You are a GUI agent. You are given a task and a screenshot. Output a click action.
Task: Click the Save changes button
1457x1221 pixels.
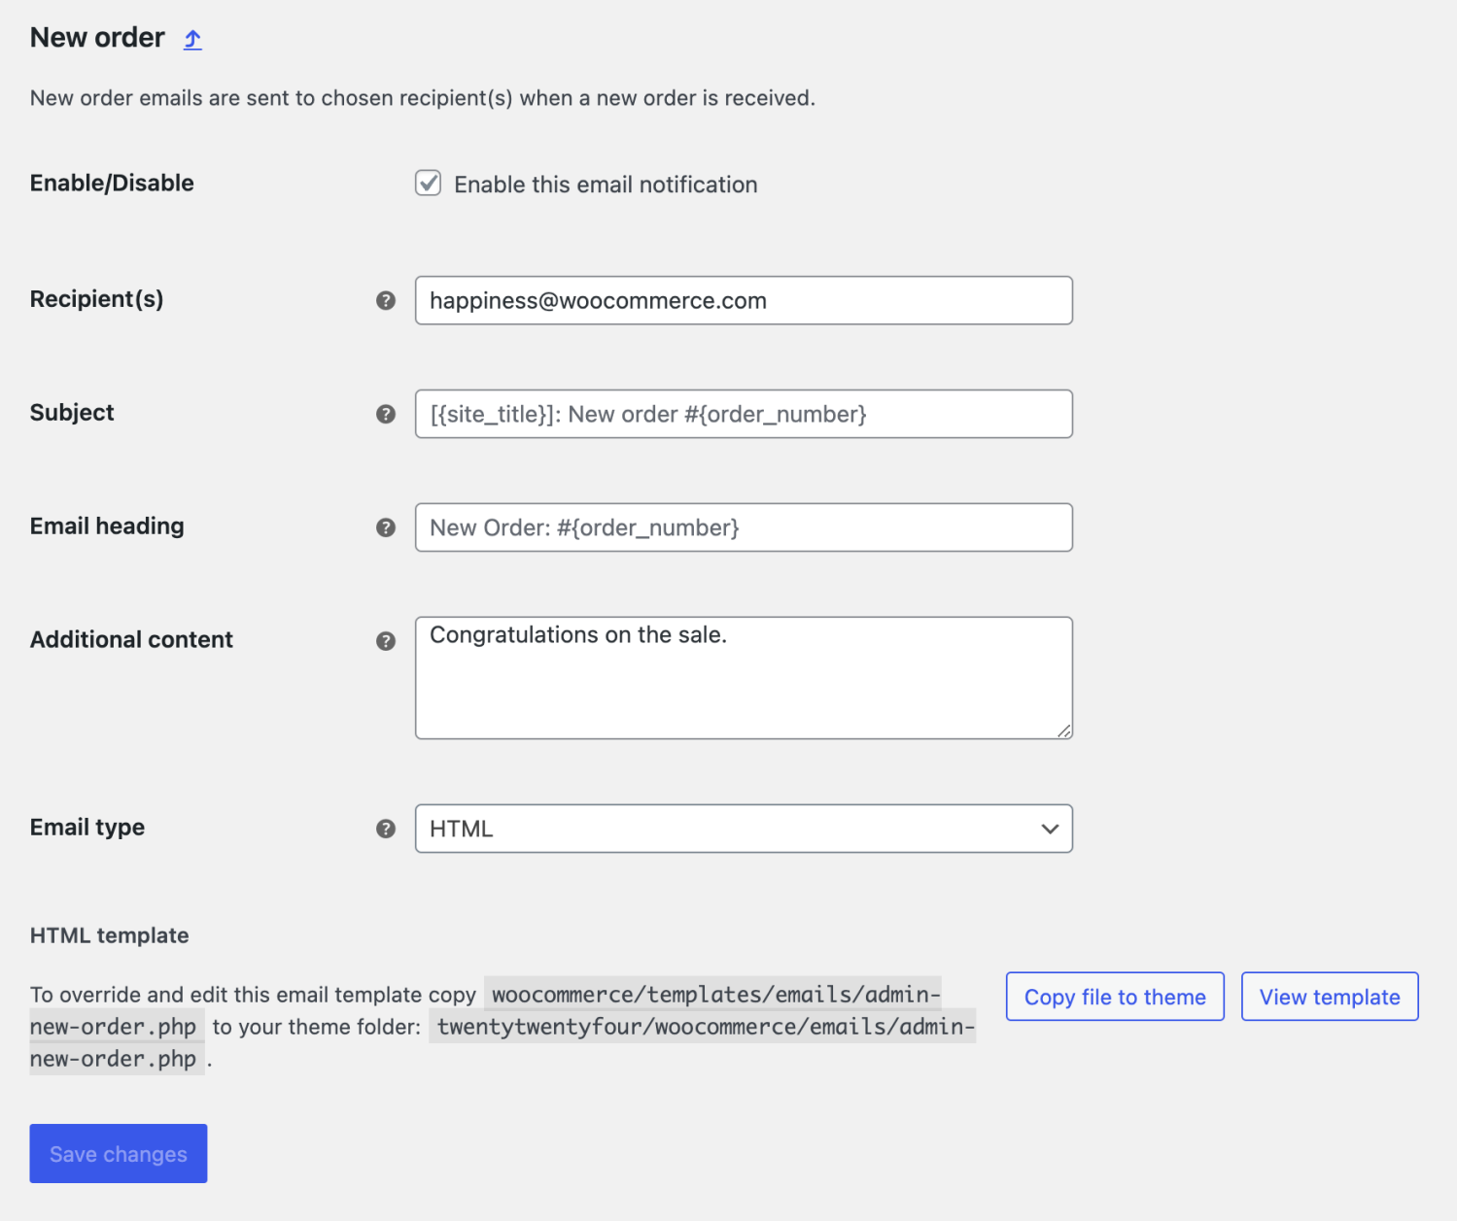click(x=118, y=1153)
